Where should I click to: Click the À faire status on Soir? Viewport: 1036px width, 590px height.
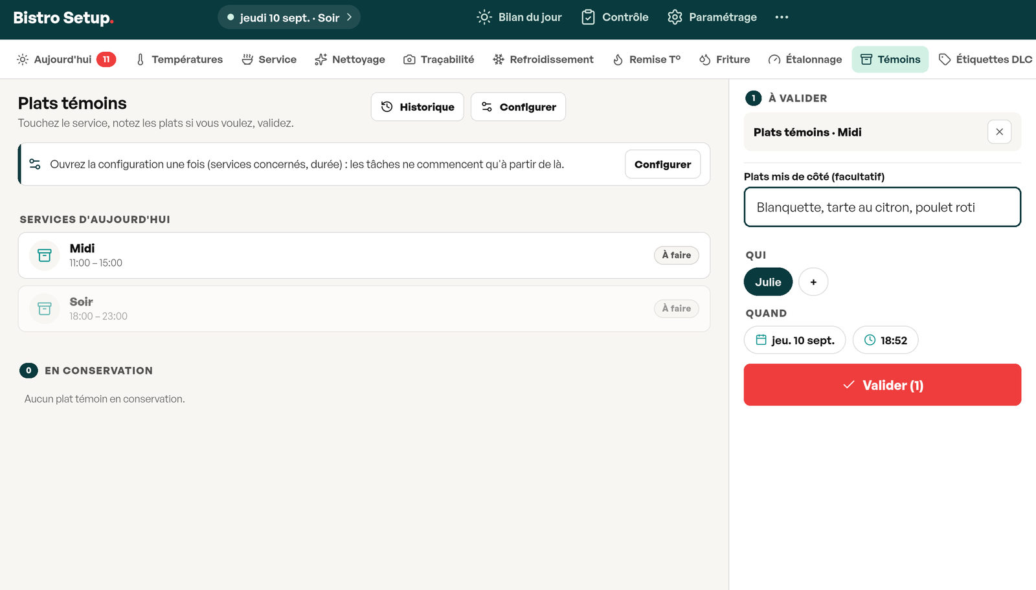pos(677,309)
